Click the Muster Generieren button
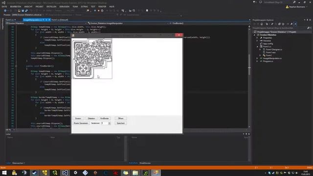Viewport: 313px width, 176px height. [x=81, y=123]
